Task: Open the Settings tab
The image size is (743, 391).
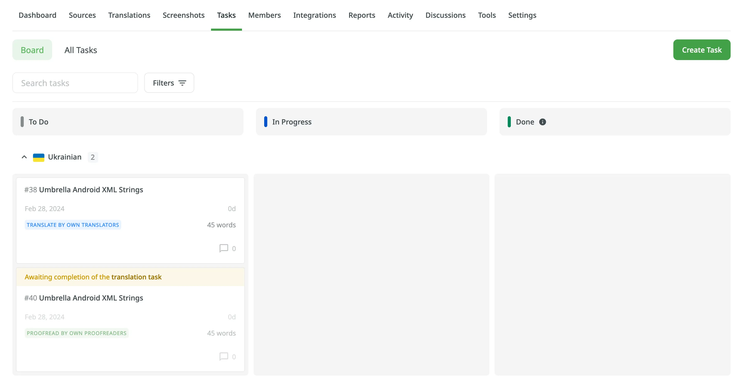Action: 522,15
